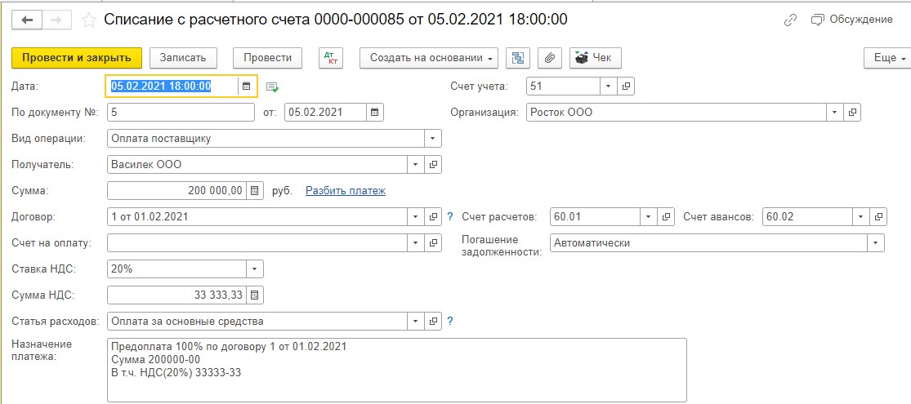Click the Сумма 200 000,00 field
Image resolution: width=911 pixels, height=404 pixels.
tap(177, 190)
